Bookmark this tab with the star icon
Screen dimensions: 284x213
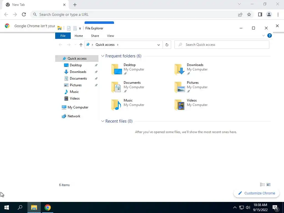(x=249, y=14)
